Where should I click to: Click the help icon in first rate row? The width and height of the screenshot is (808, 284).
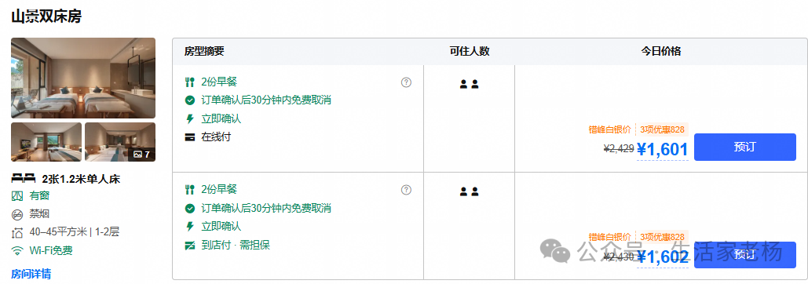pos(406,82)
